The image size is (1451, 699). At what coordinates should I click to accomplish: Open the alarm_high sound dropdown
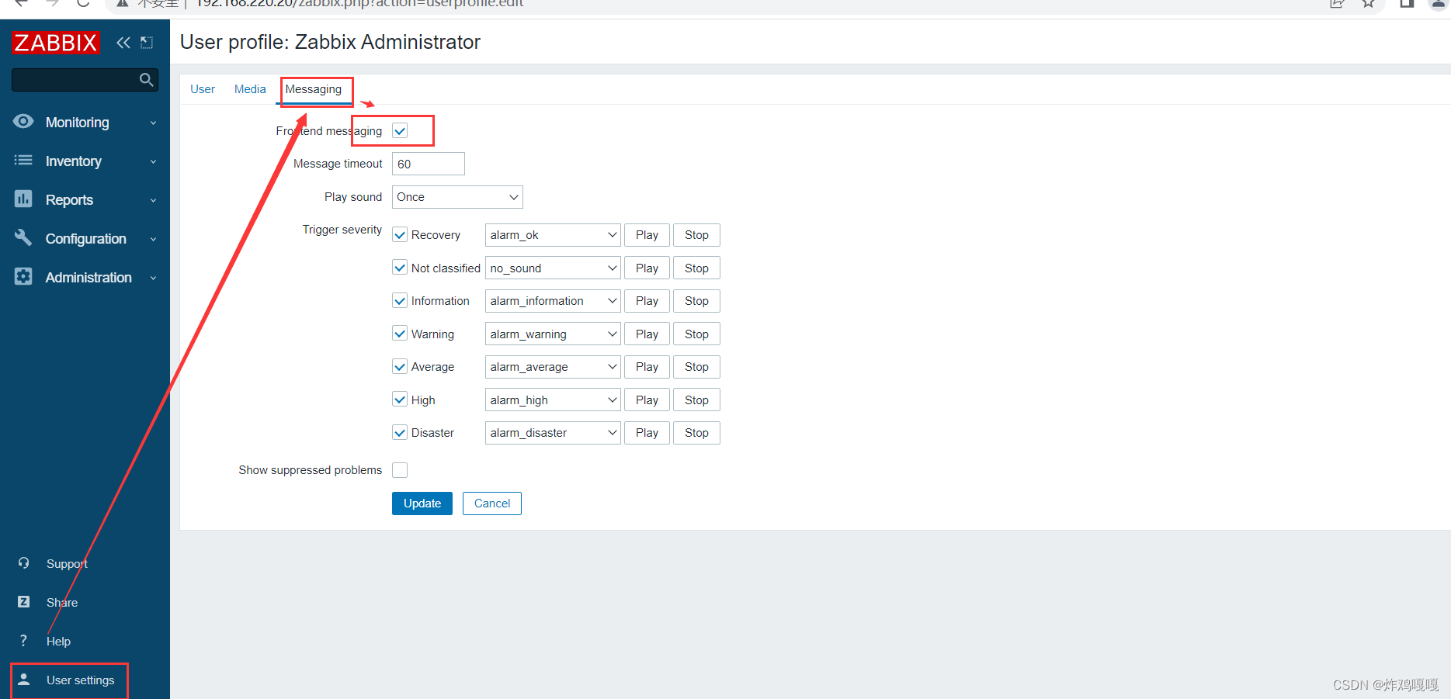[x=553, y=400]
